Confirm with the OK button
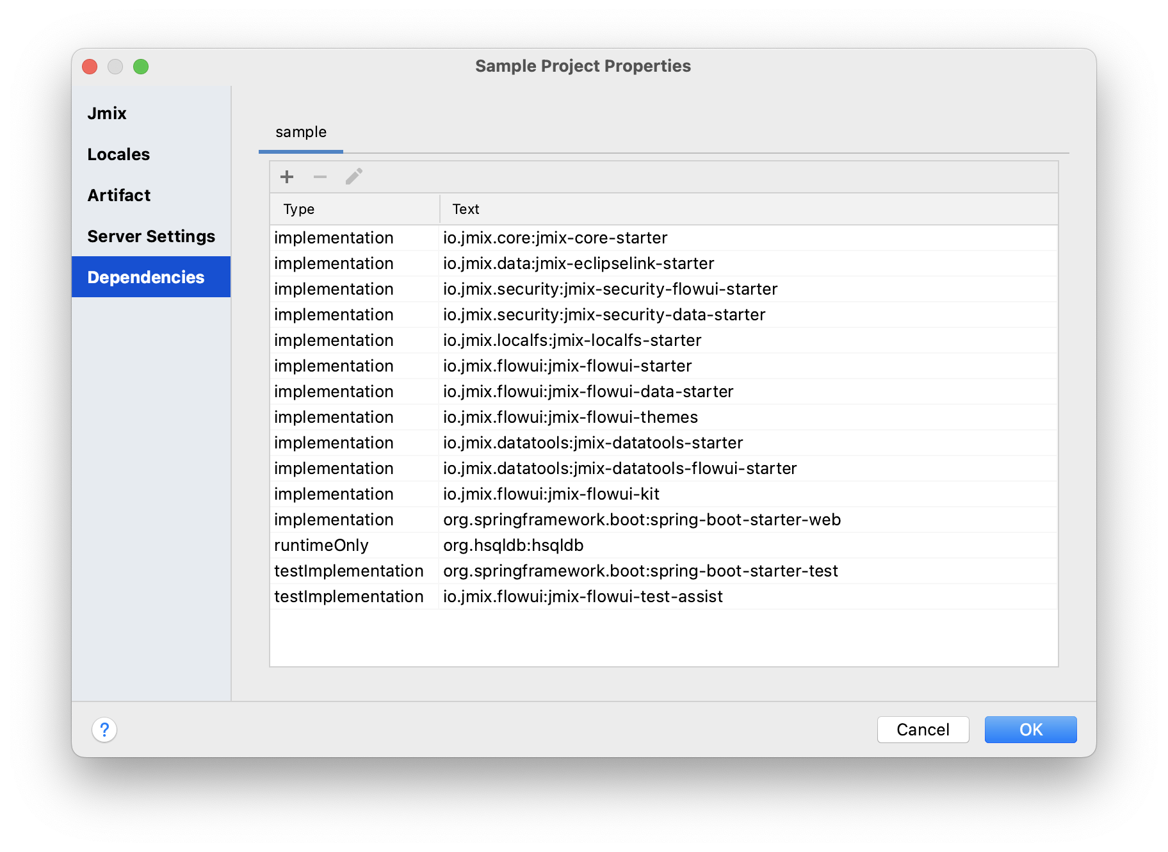1168x852 pixels. click(x=1030, y=730)
